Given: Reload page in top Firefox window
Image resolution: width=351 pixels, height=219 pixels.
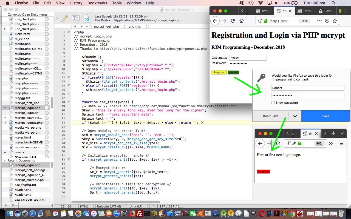Looking at the screenshot, I should coord(233,21).
